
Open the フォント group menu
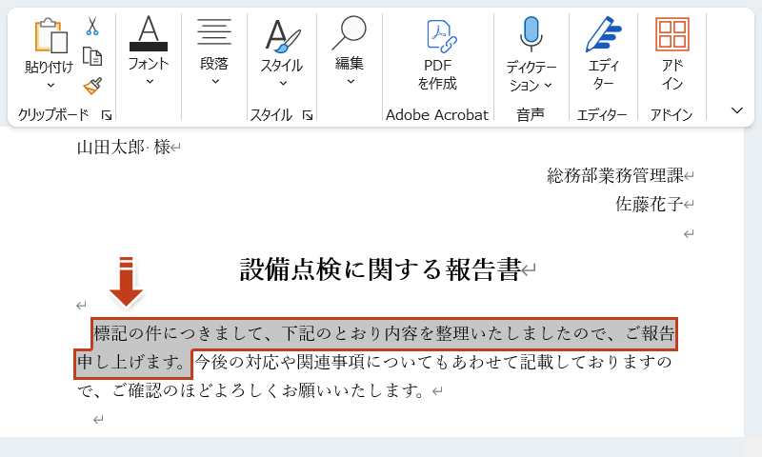click(149, 50)
